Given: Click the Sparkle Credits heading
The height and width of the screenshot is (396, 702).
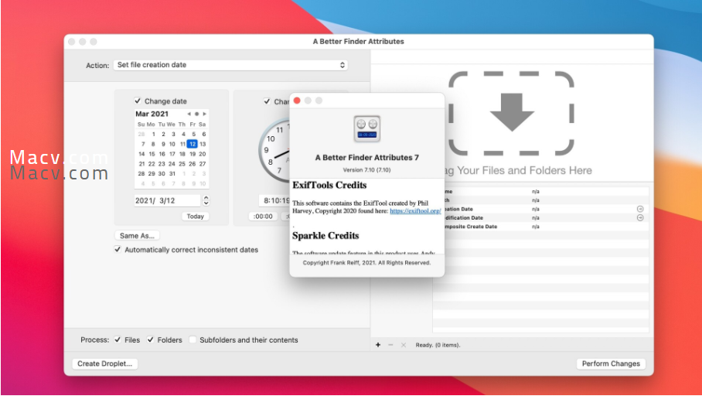Looking at the screenshot, I should pyautogui.click(x=325, y=236).
